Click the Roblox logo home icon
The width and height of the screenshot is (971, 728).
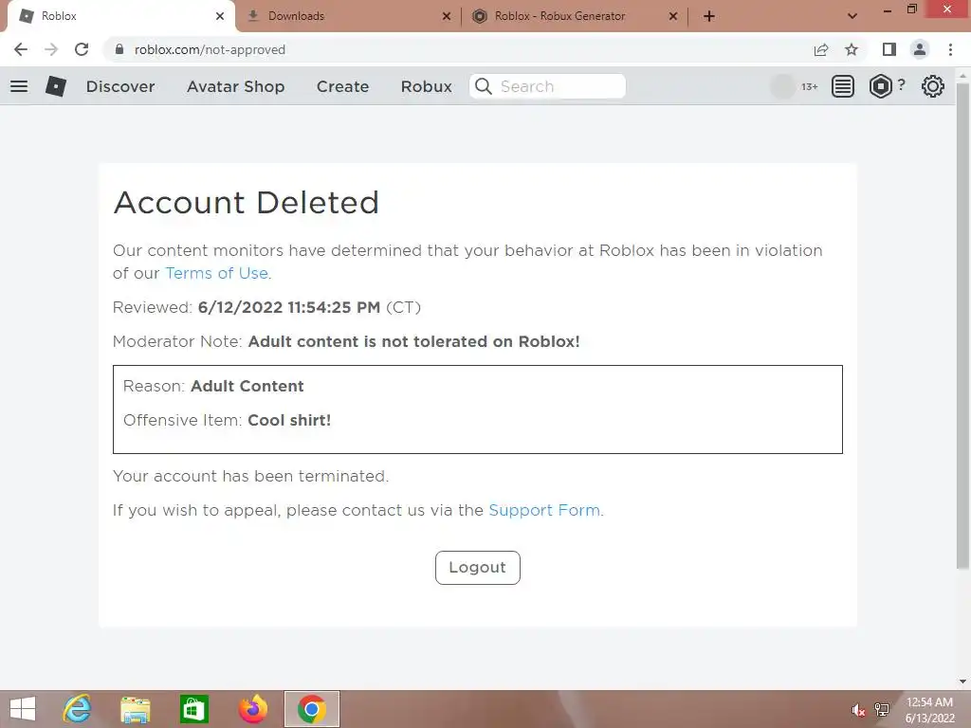click(56, 86)
